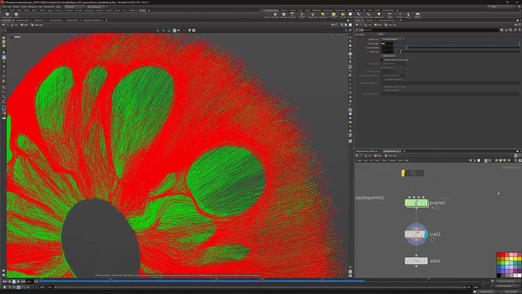The height and width of the screenshot is (294, 522).
Task: Add an Ambient Light from the shelf
Action: (x=379, y=15)
